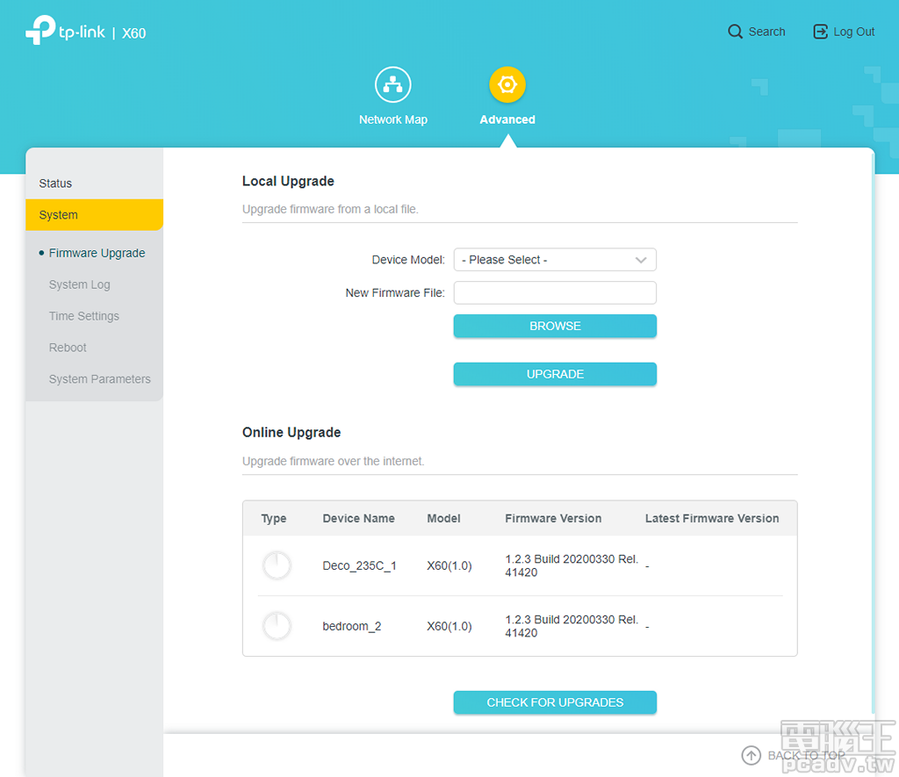Open the Device Model dropdown

[x=555, y=260]
